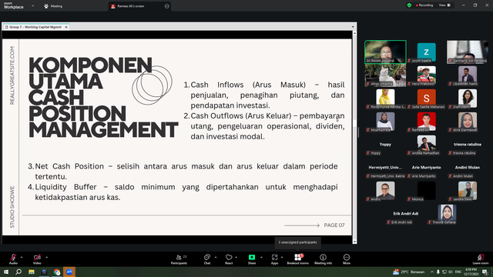493x277 pixels.
Task: Click the shared screen scrollbar down arrow
Action: tap(354, 242)
